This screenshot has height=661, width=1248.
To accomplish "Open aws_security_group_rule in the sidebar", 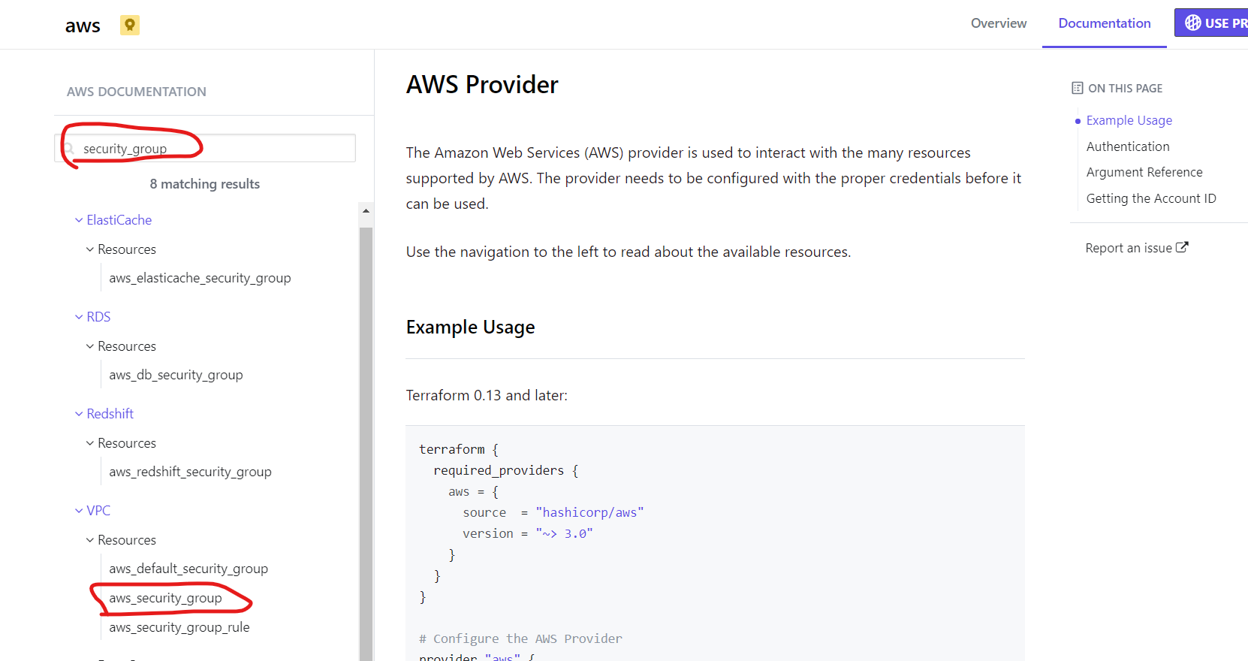I will 179,627.
